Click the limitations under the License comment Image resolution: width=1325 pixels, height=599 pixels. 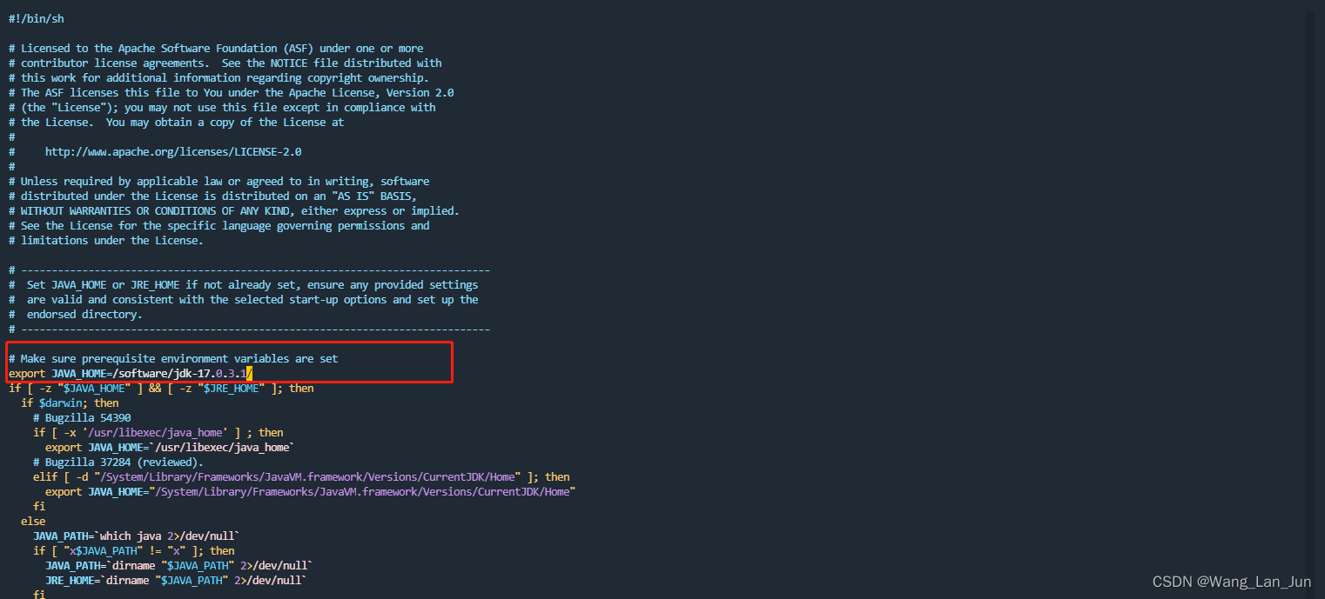[x=104, y=240]
